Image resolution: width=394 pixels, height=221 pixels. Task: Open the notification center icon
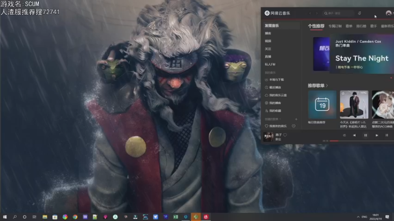[x=387, y=217]
